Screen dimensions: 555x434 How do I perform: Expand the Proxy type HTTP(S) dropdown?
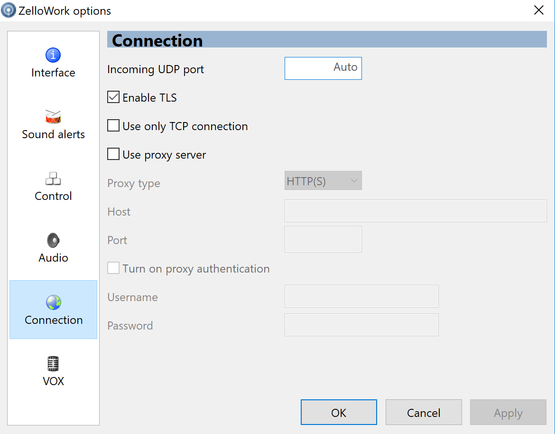[x=323, y=181]
